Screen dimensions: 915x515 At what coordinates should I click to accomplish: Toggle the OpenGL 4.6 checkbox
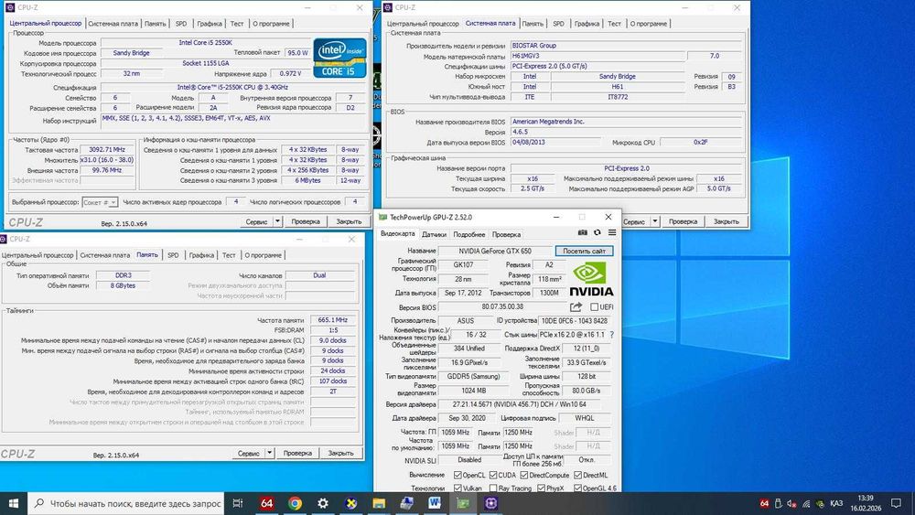pyautogui.click(x=577, y=488)
